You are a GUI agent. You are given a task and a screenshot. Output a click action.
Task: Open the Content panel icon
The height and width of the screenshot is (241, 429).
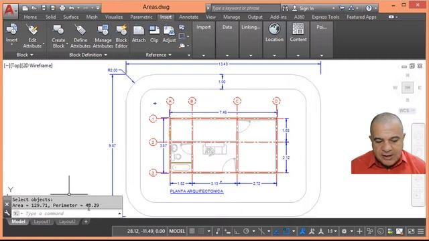(298, 29)
